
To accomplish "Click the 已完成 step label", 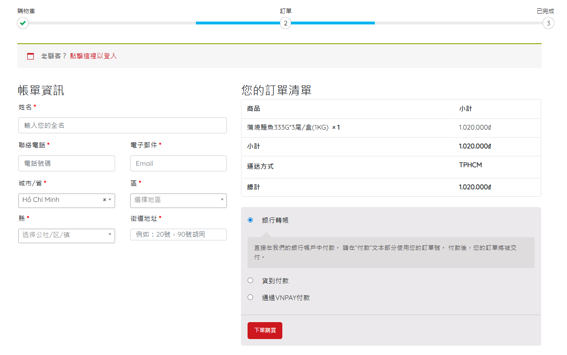I will (545, 11).
